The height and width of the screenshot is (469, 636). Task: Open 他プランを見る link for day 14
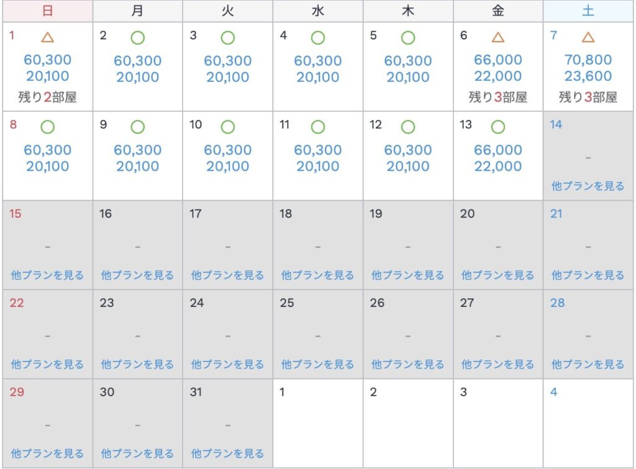pyautogui.click(x=588, y=186)
